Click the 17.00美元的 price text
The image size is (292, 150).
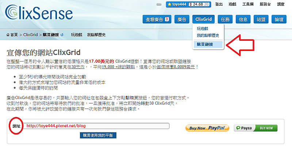101,61
